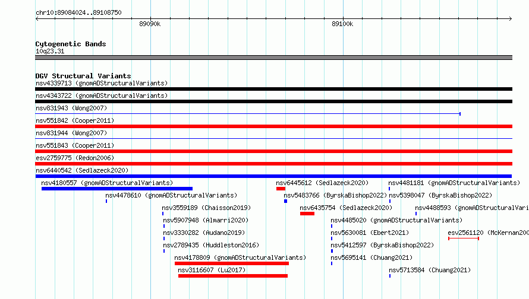Click the red bar under nsv3116607
The height and width of the screenshot is (299, 529).
point(233,276)
